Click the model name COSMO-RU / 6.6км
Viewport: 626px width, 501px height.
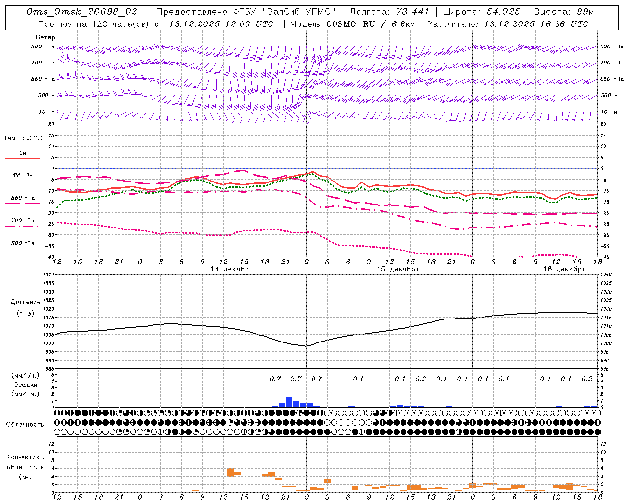(x=370, y=24)
